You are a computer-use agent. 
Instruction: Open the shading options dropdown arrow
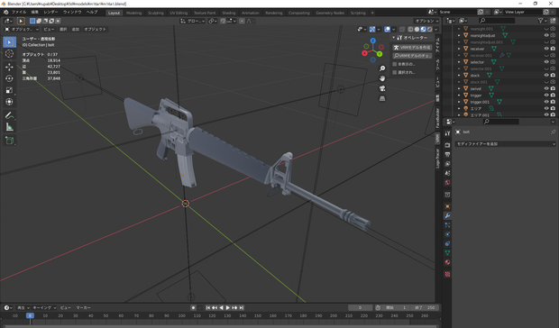(x=436, y=29)
